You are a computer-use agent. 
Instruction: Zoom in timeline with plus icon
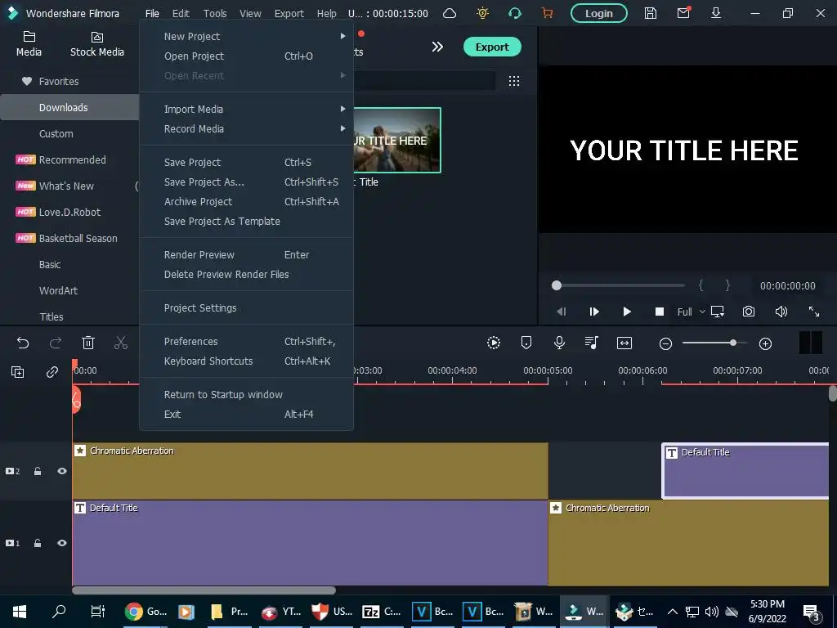765,344
